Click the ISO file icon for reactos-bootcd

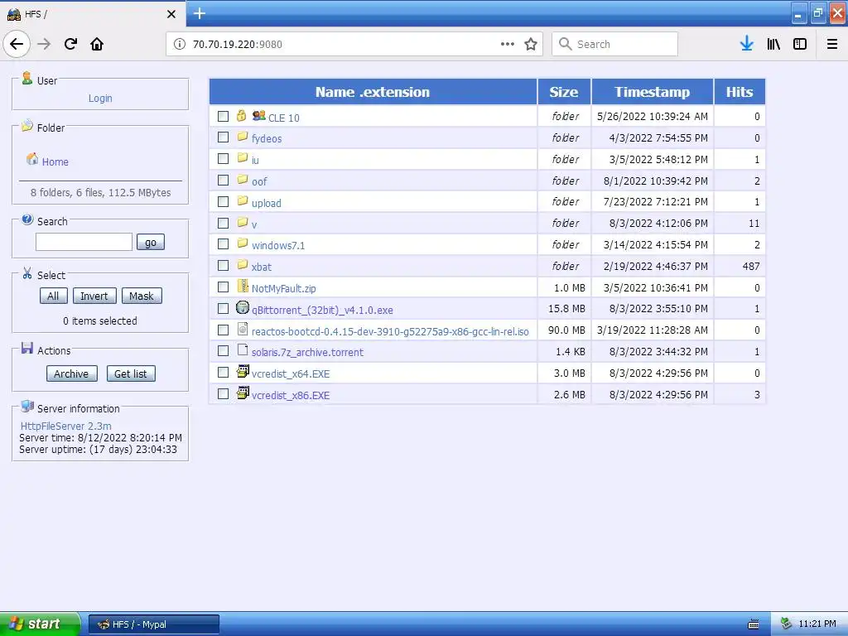243,329
